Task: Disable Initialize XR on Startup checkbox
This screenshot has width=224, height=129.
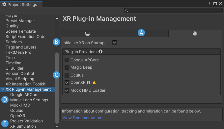Action: coord(115,43)
